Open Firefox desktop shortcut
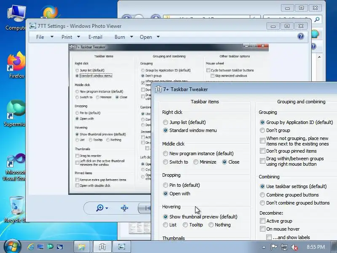 coord(16,65)
